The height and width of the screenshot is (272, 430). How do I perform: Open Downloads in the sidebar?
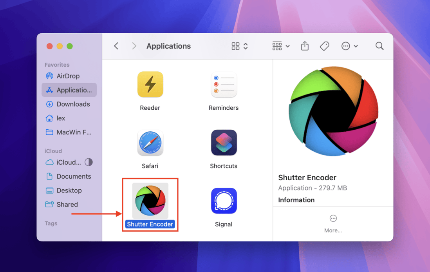[x=69, y=104]
